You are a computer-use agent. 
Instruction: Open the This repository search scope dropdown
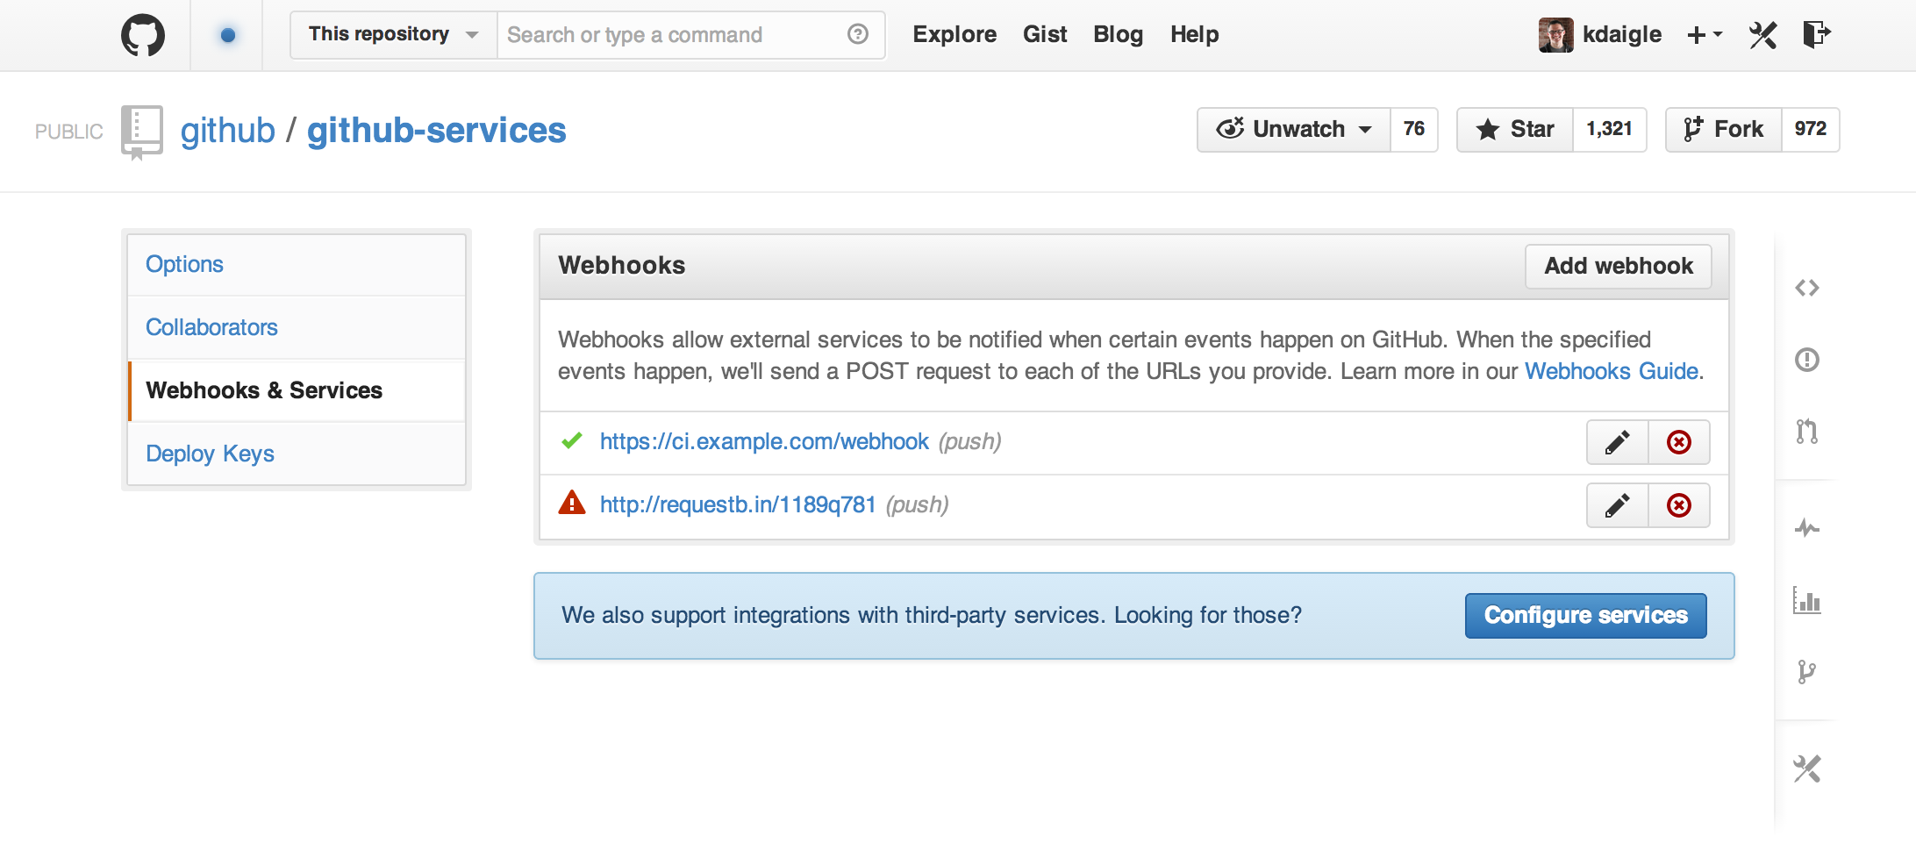click(393, 35)
